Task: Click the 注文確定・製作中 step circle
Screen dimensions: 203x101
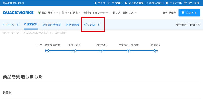Action: coord(128,51)
